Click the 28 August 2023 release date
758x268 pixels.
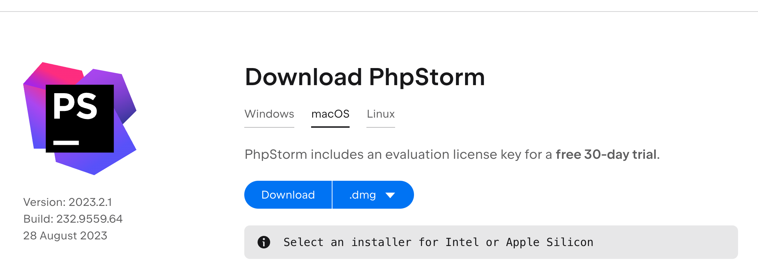coord(65,236)
